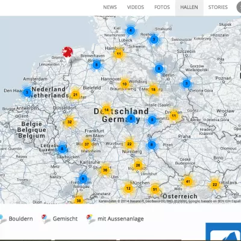The width and height of the screenshot is (241, 241).
Task: Switch to the VIDEOS section
Action: pos(136,7)
